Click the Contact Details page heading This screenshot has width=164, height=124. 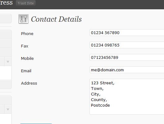(x=56, y=19)
